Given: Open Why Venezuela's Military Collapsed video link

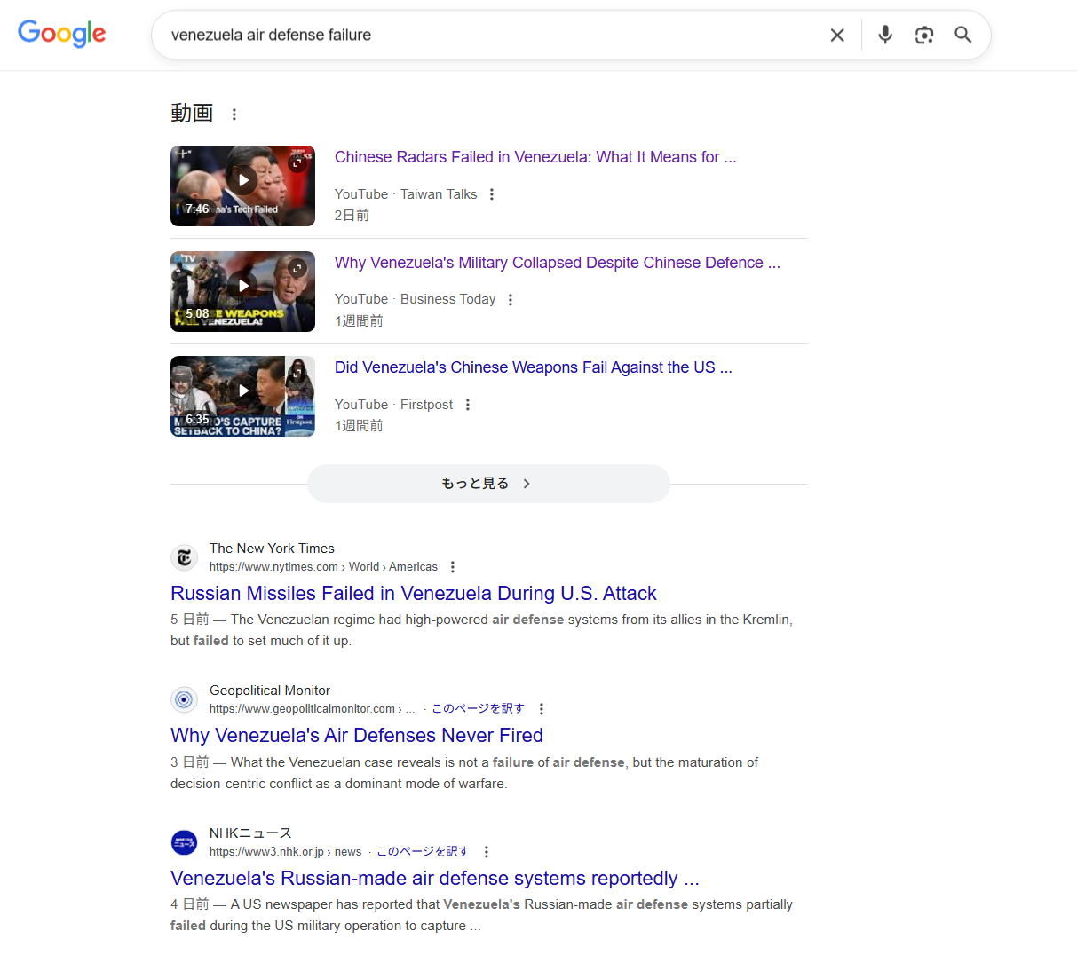Looking at the screenshot, I should pos(558,263).
